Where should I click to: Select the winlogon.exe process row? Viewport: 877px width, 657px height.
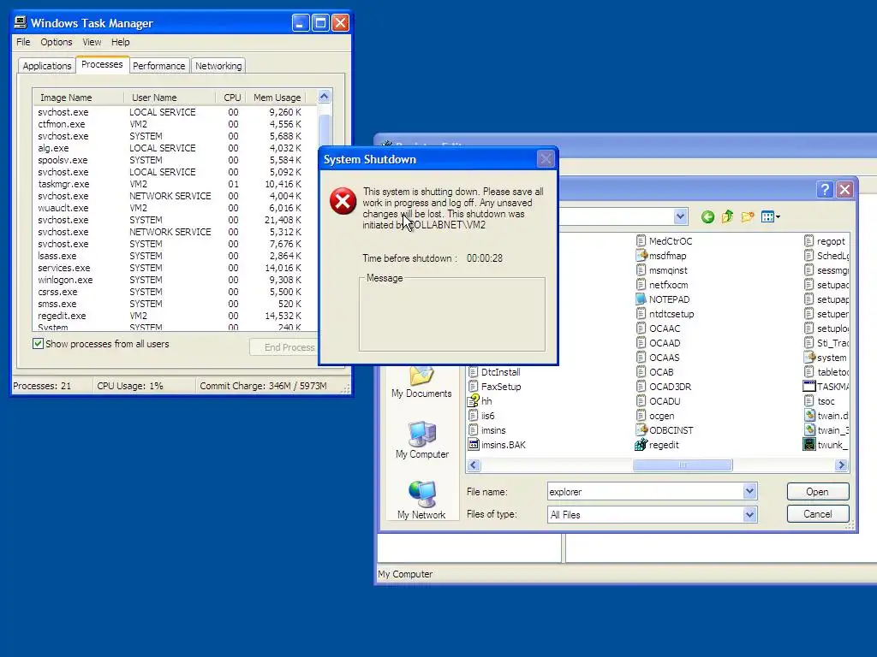175,280
